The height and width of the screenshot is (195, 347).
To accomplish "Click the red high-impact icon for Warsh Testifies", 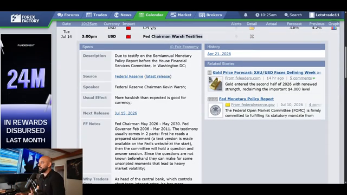I will click(128, 36).
